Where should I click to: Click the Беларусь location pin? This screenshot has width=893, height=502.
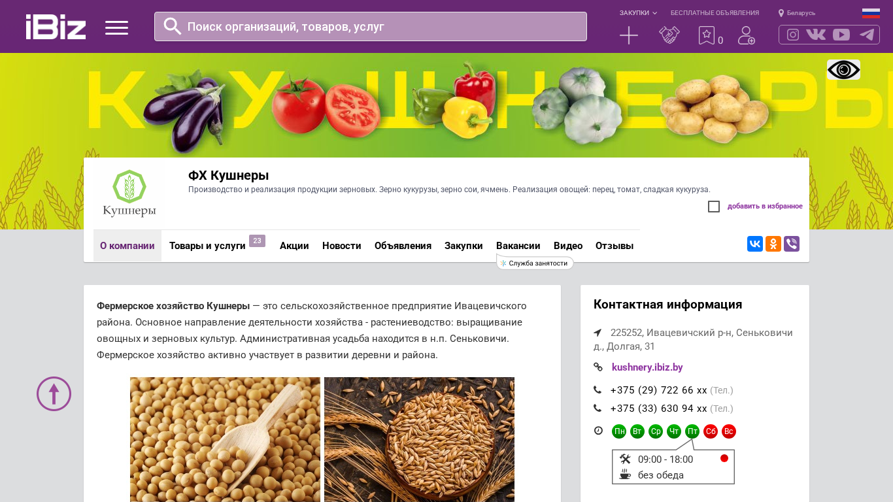[781, 13]
